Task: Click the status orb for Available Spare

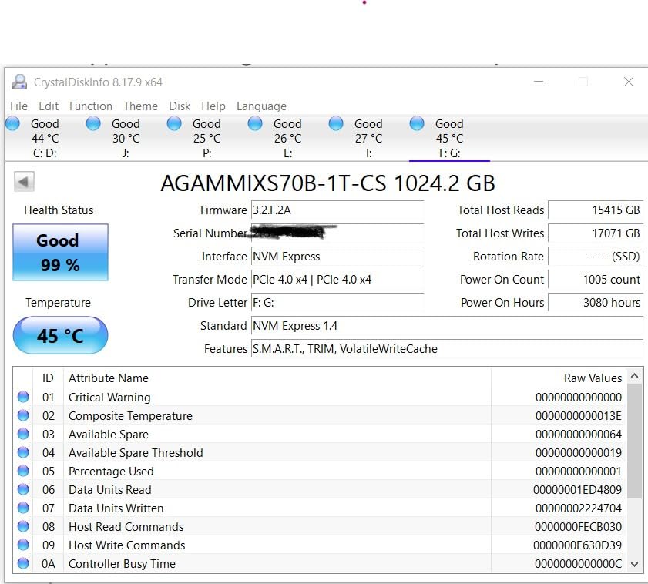Action: tap(23, 434)
